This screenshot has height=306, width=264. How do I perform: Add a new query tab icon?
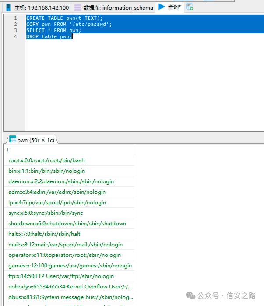click(x=190, y=7)
